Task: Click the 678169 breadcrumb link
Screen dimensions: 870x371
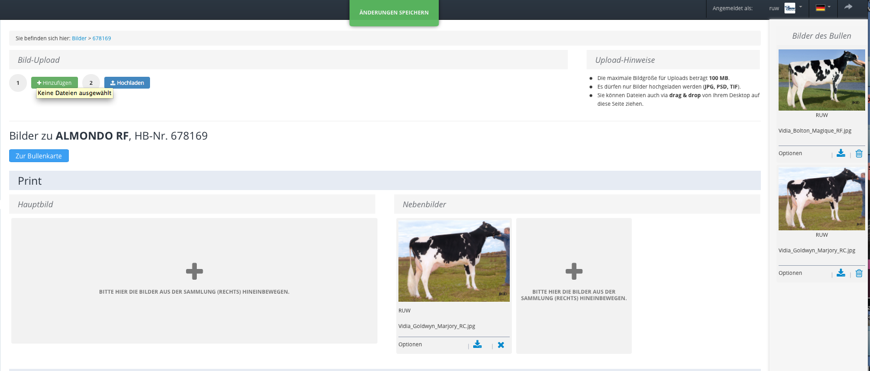Action: point(102,39)
